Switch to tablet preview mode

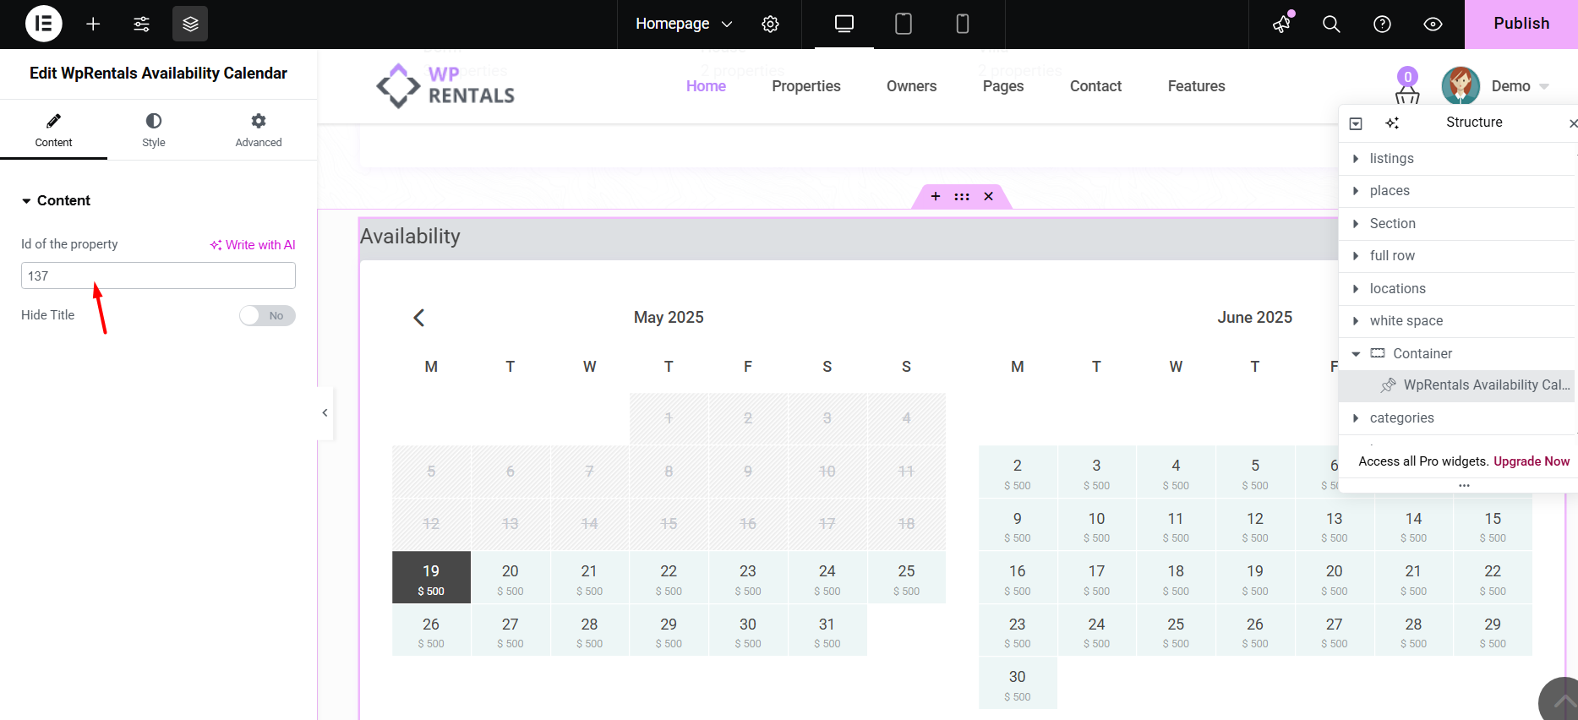tap(903, 24)
